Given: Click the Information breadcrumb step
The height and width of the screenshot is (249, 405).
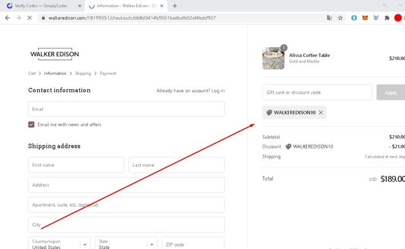Looking at the screenshot, I should point(55,73).
